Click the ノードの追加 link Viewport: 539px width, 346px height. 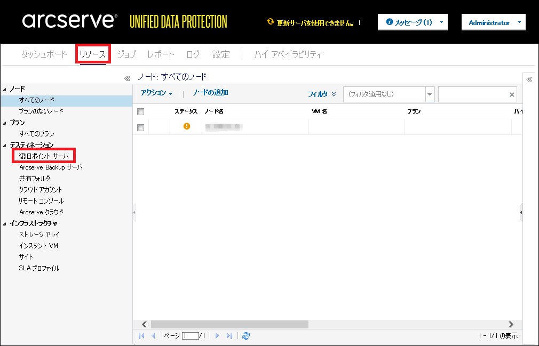[x=210, y=93]
